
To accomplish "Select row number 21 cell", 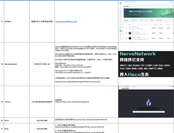I will pyautogui.click(x=2, y=129).
